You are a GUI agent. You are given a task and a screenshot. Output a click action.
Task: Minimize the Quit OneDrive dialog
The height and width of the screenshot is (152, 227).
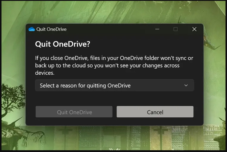coord(157,29)
